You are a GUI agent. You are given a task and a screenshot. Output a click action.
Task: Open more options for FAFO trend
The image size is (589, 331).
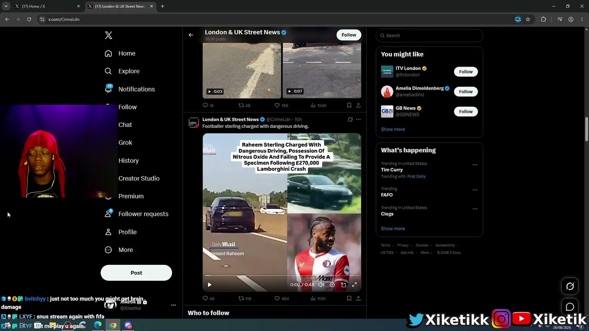[x=475, y=189]
